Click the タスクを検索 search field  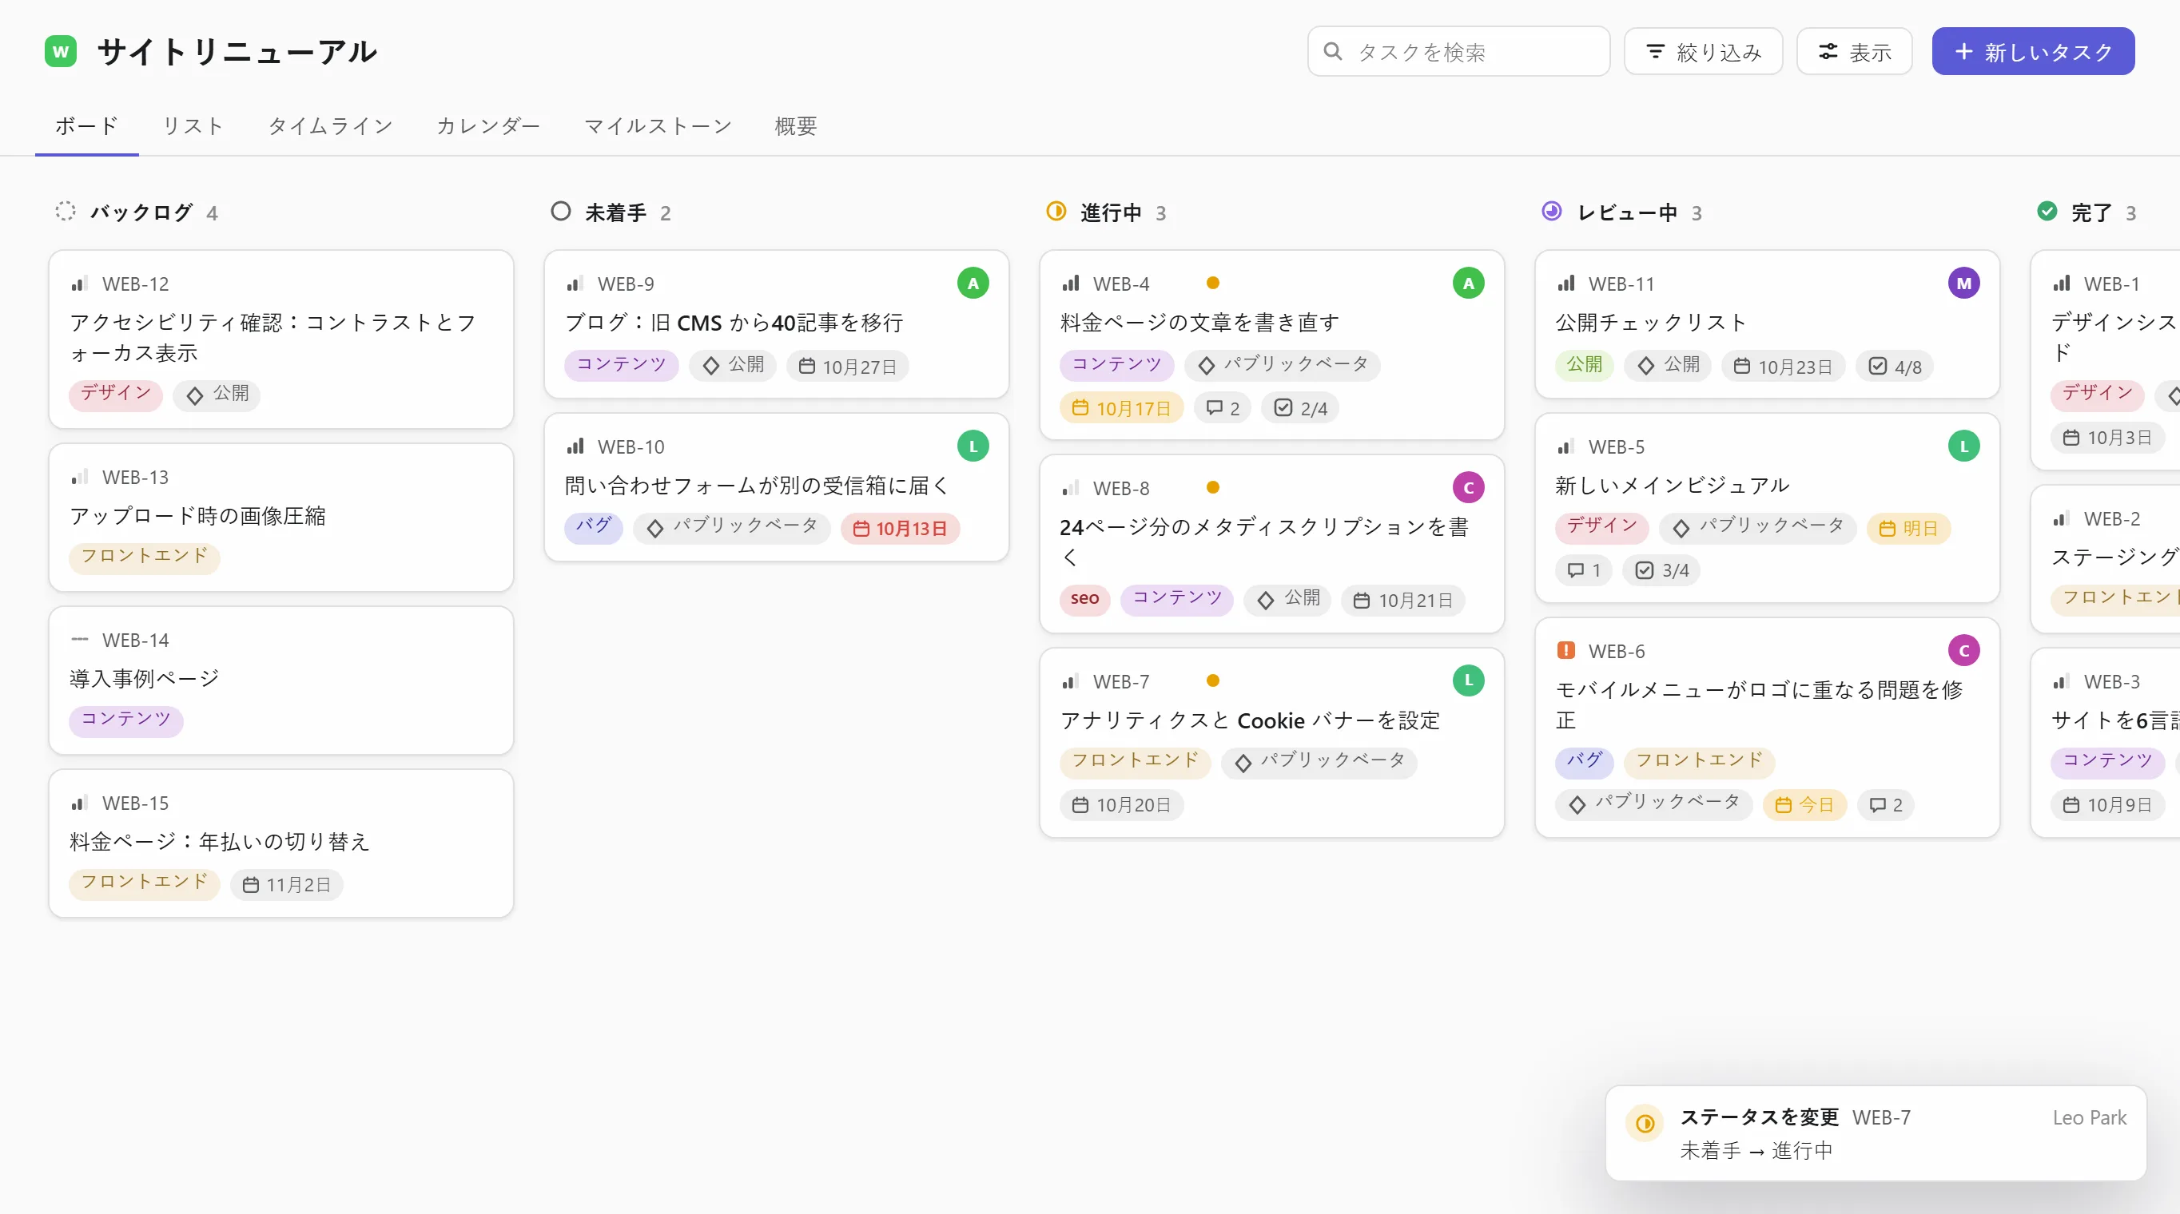1458,52
